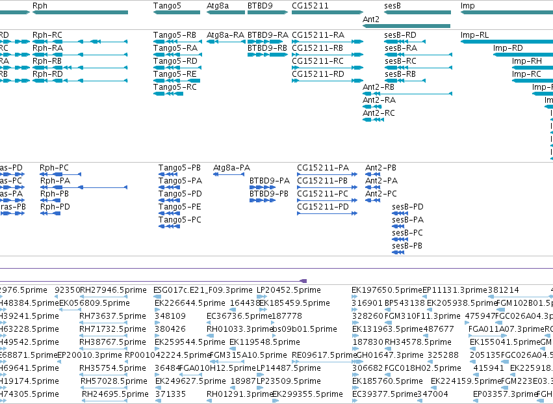Open protein label Ant2-PC
This screenshot has height=404, width=553.
click(381, 194)
